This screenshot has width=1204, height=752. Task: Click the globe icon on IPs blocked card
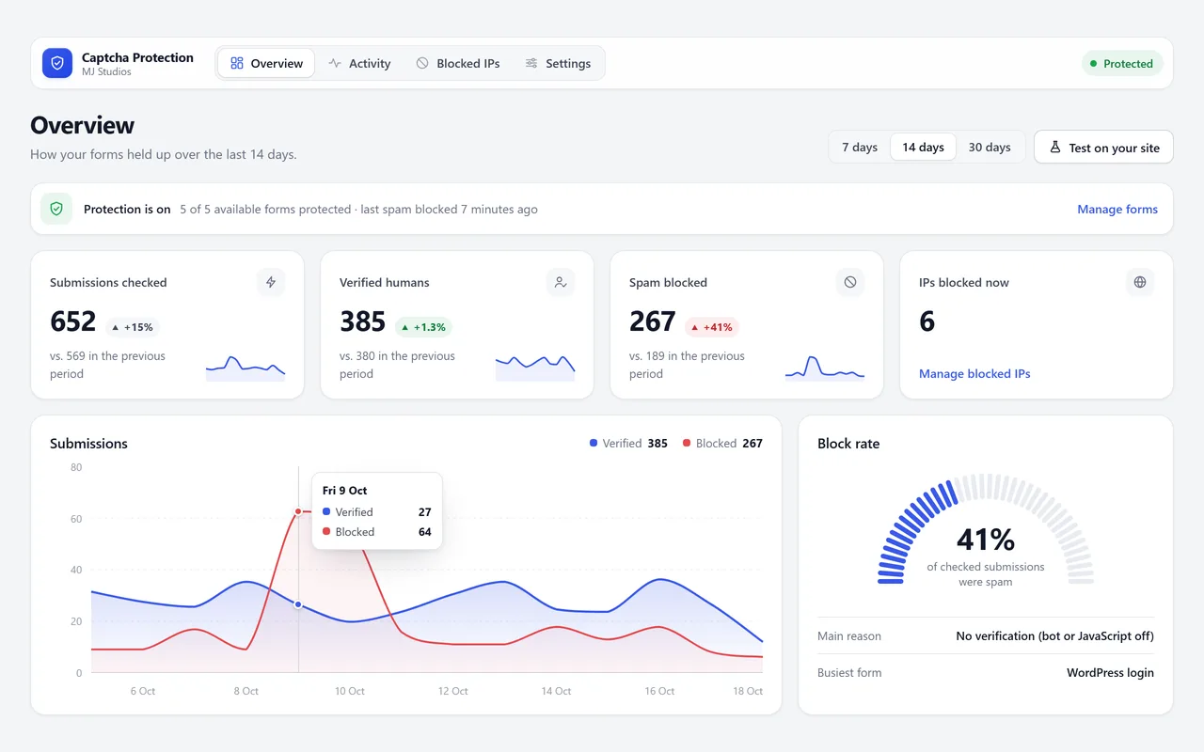click(1140, 282)
